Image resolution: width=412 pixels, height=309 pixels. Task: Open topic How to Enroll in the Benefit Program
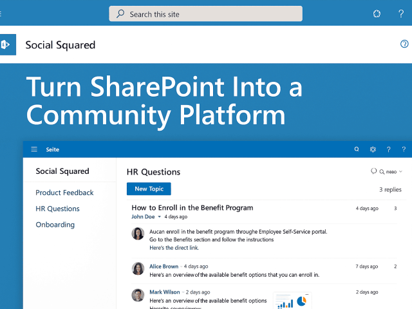coord(192,207)
